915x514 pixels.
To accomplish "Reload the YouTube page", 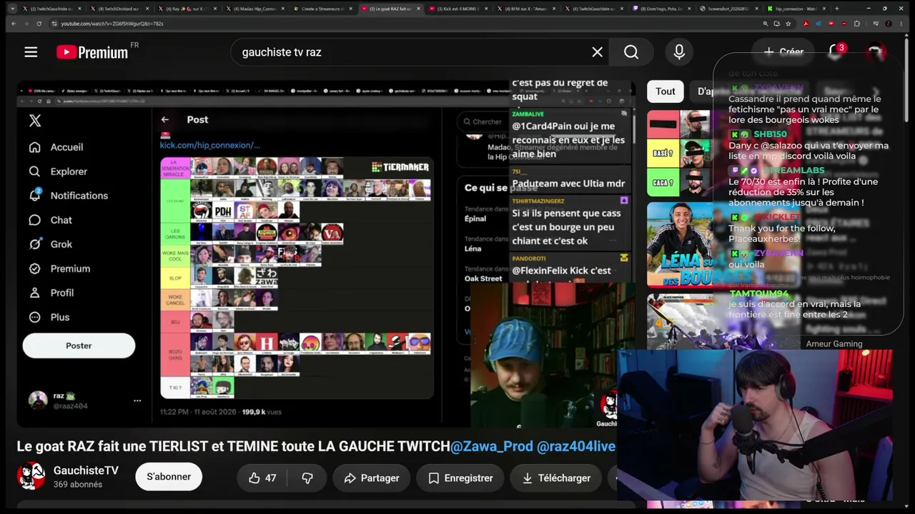I will click(40, 24).
